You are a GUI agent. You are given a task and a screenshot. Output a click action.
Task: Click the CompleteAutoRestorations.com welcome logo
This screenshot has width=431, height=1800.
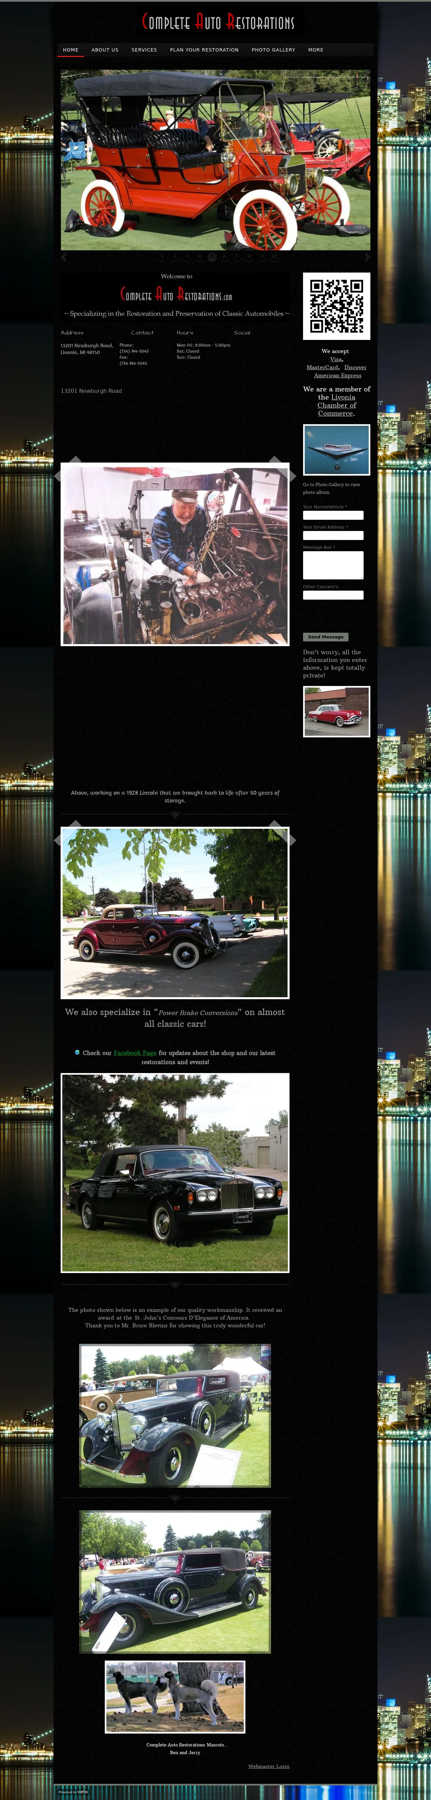coord(176,294)
